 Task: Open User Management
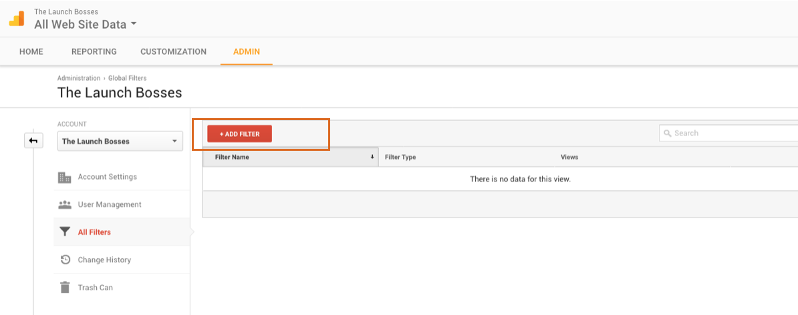pos(110,204)
